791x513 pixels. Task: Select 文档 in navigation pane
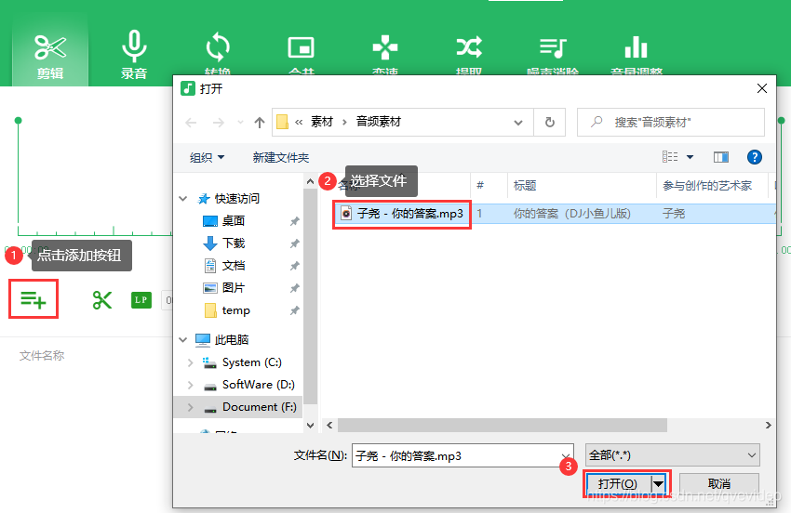233,266
